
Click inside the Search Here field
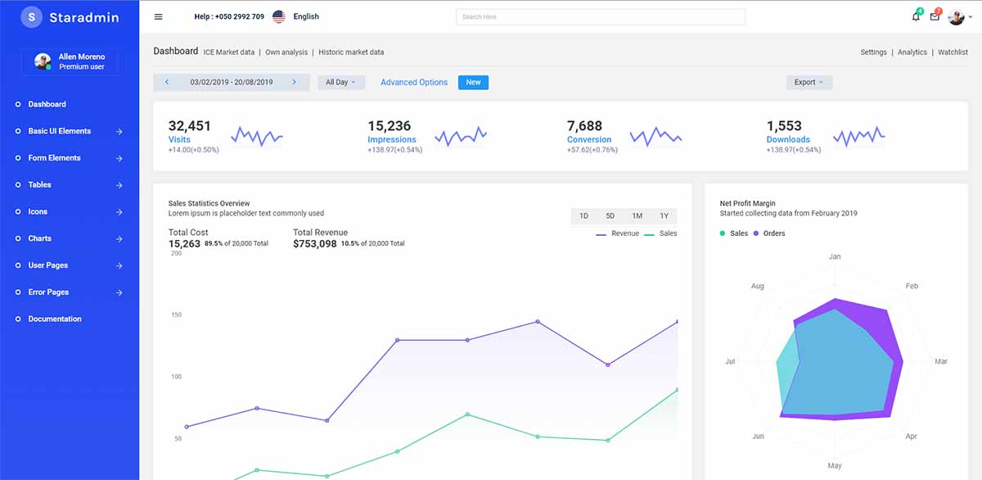[600, 16]
